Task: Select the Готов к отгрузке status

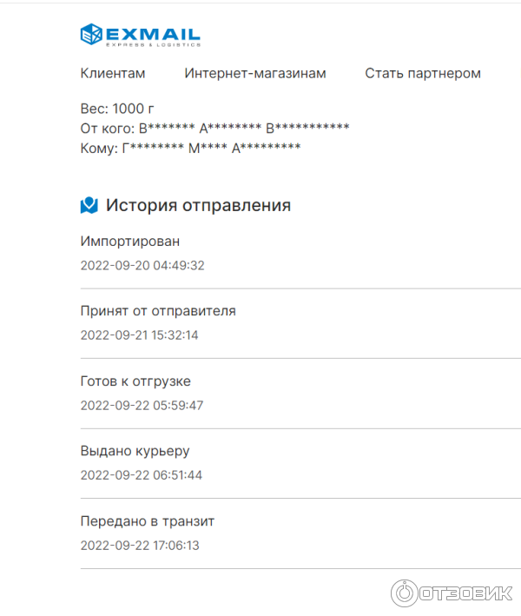Action: tap(135, 381)
